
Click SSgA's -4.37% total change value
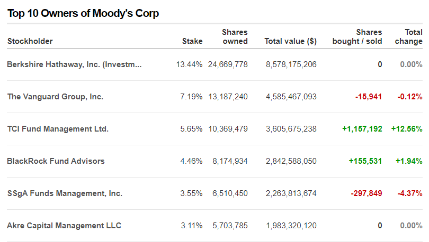[409, 193]
